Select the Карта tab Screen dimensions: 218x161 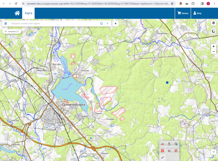[28, 13]
